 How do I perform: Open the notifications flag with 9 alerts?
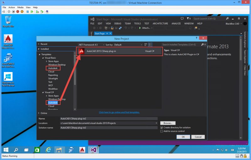(189, 18)
